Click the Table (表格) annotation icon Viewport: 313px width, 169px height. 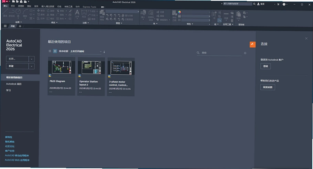89,19
